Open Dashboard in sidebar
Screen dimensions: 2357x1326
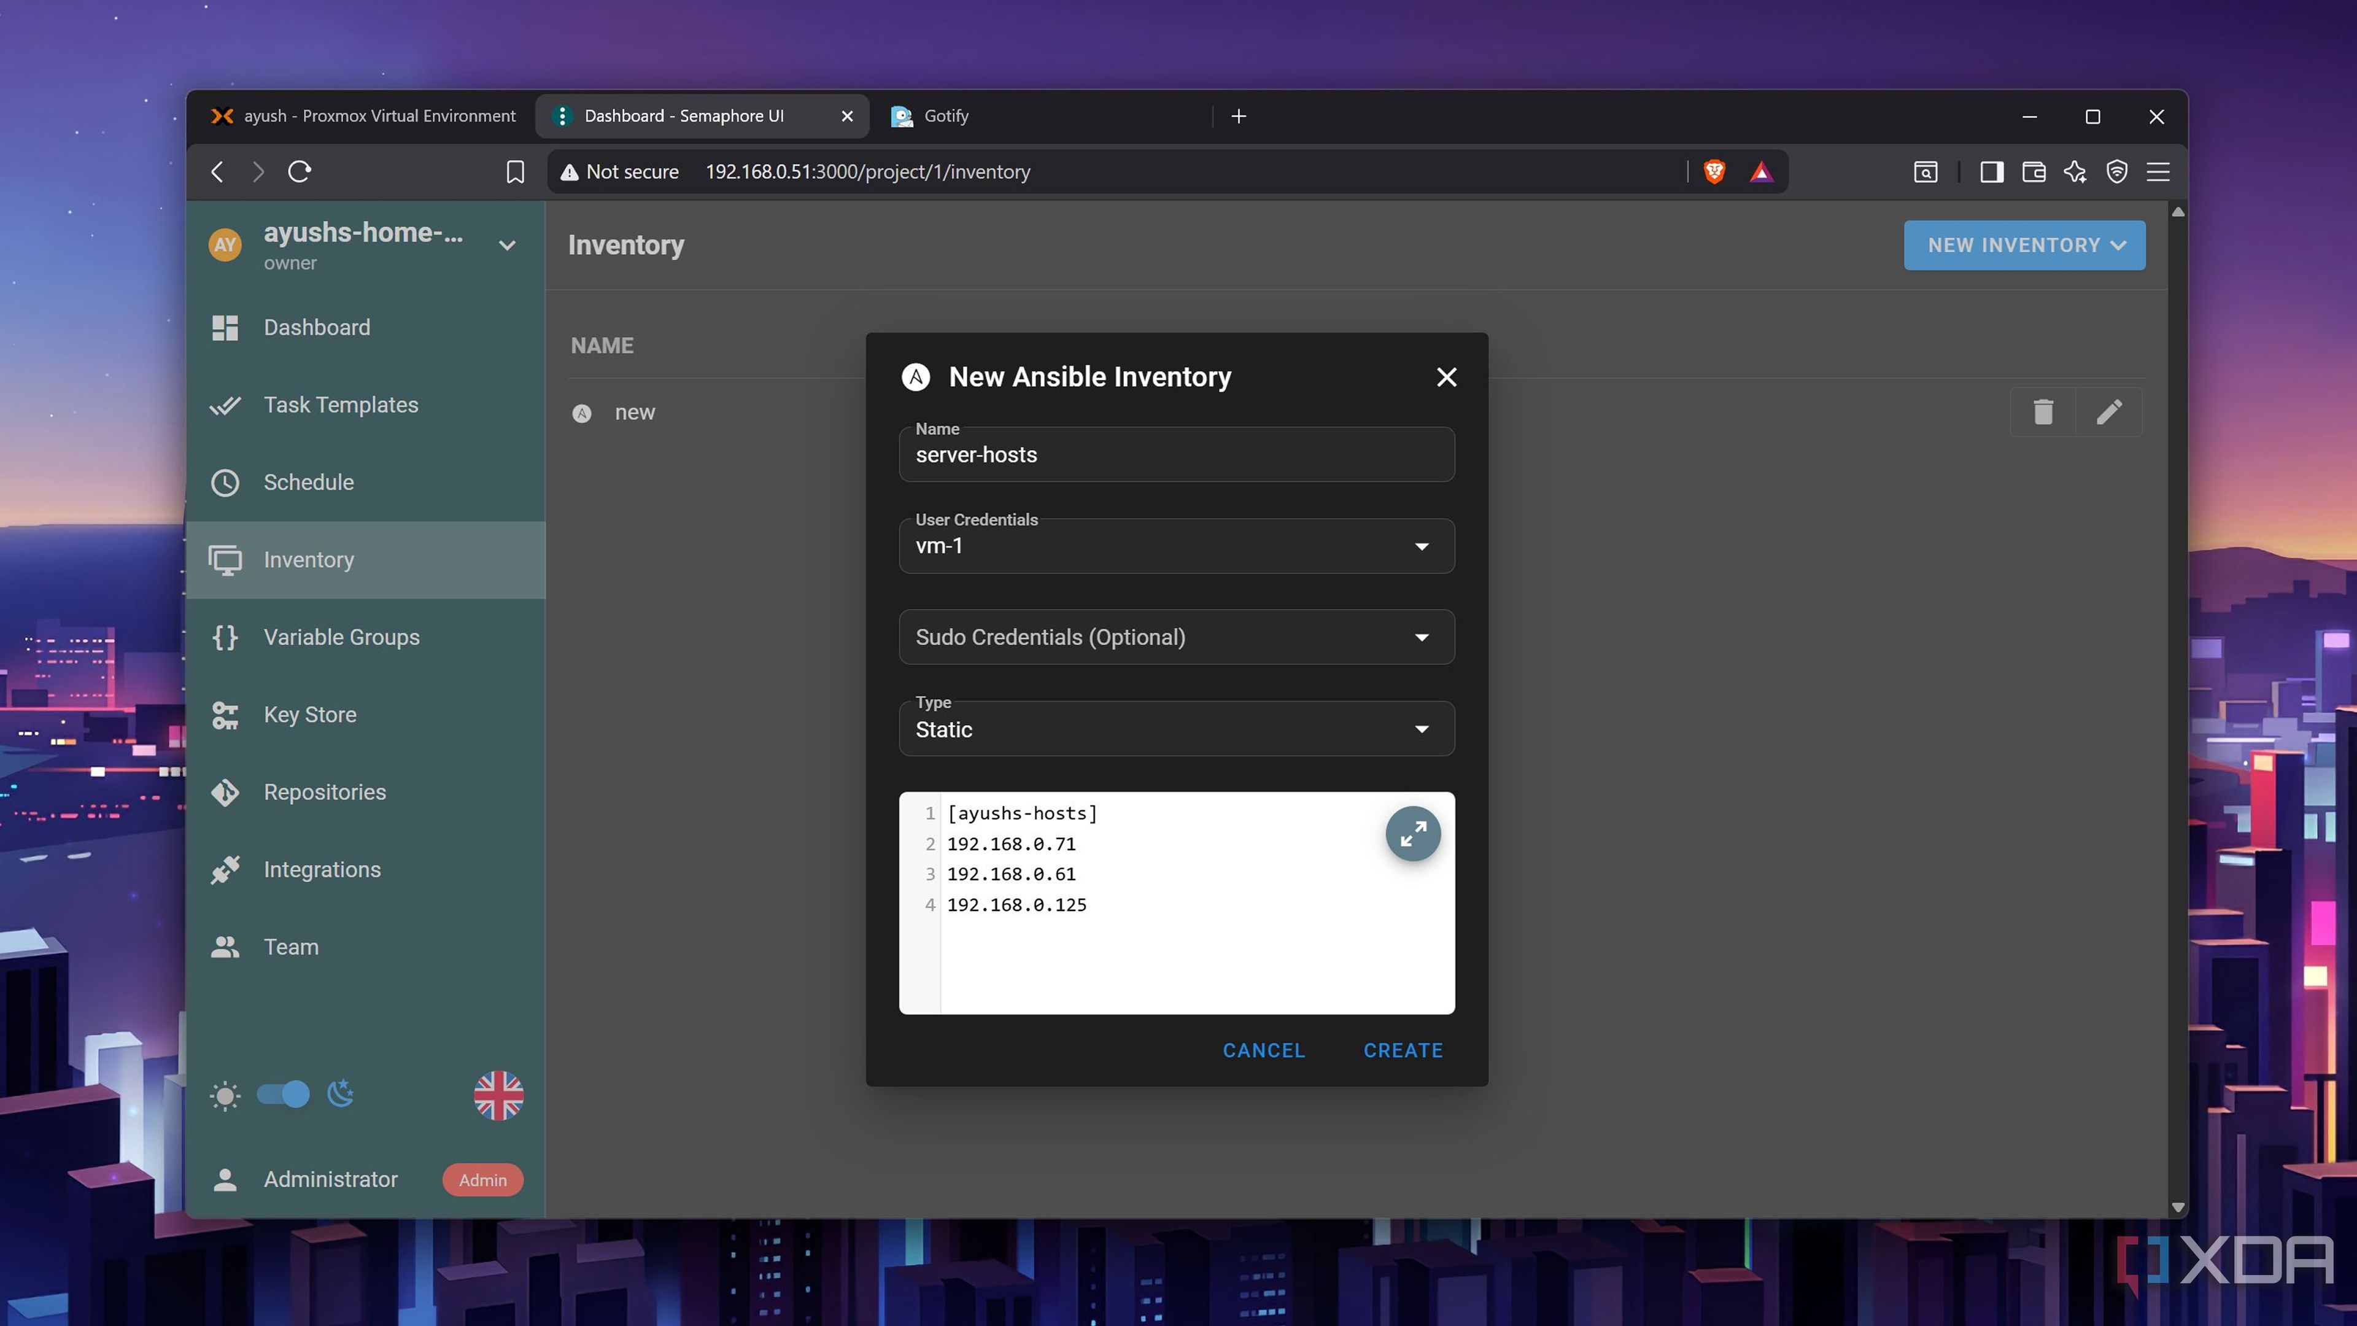(365, 328)
